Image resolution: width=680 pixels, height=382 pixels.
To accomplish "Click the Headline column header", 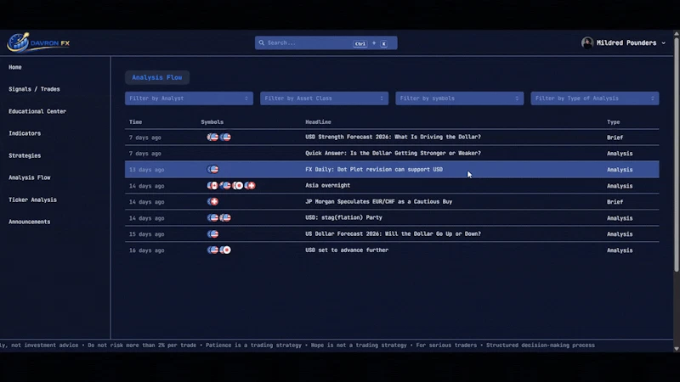I will point(318,122).
